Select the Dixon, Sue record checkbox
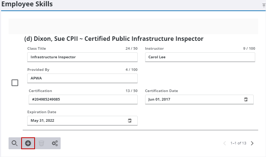Image resolution: width=266 pixels, height=157 pixels. pos(15,83)
